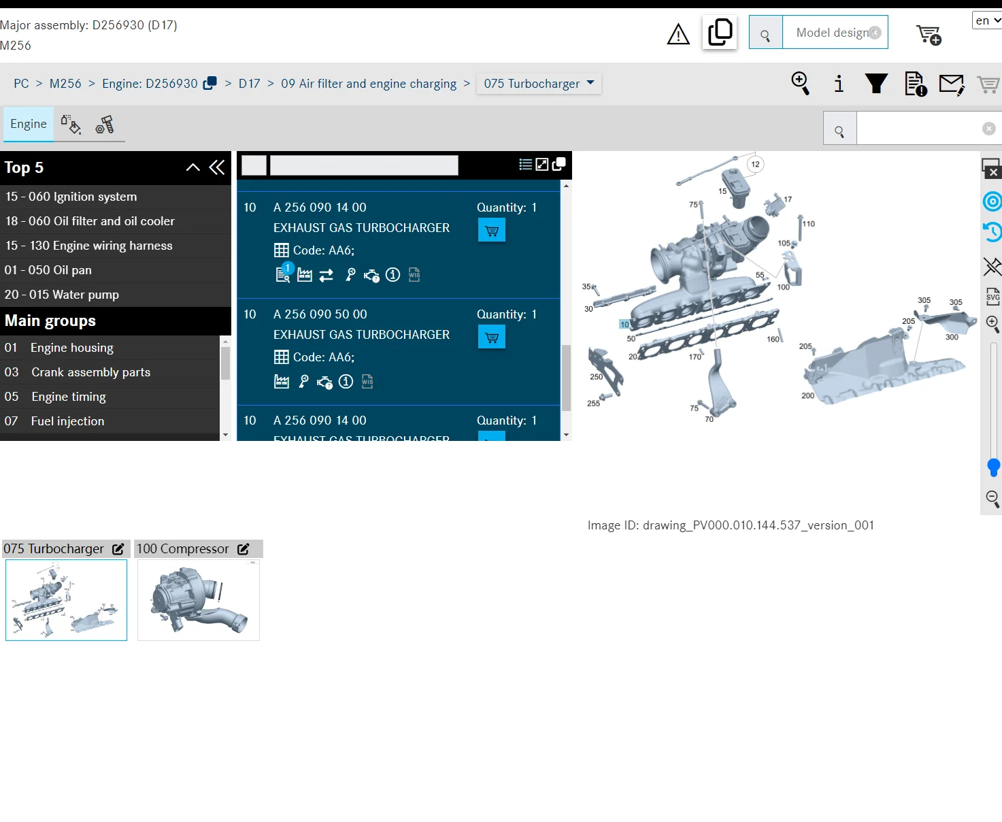Click factory icon for A 256 090 14 00
The image size is (1002, 822).
(305, 275)
